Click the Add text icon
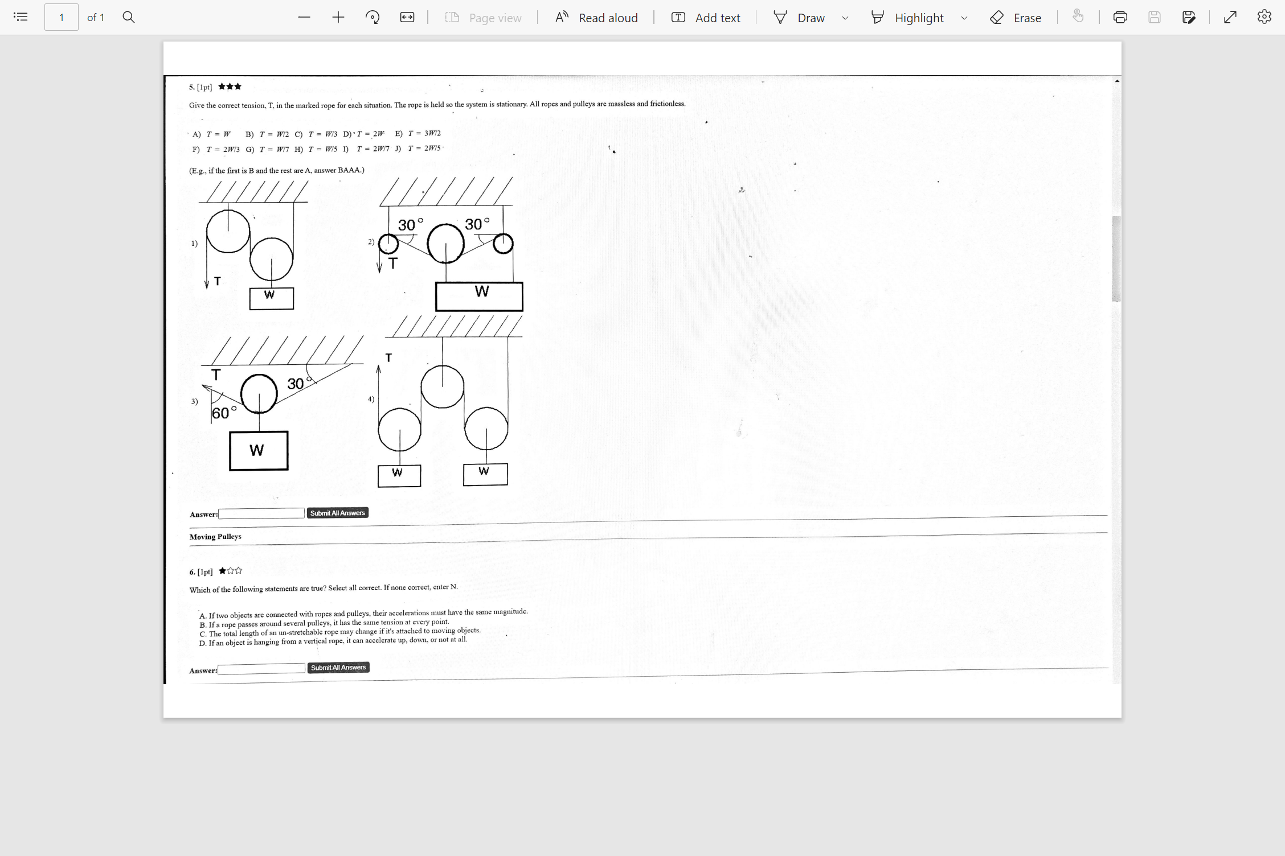 [678, 17]
